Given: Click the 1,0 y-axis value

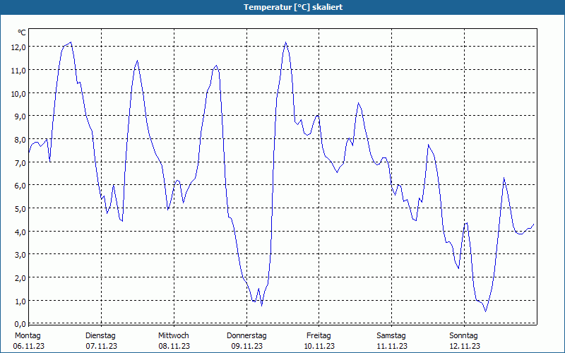Looking at the screenshot, I should tap(20, 301).
